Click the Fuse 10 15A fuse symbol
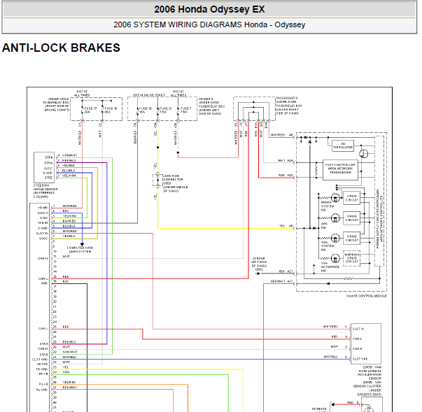 point(138,110)
